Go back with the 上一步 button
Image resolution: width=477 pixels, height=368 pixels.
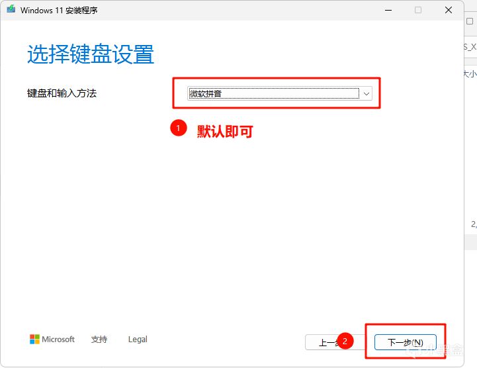pos(335,342)
